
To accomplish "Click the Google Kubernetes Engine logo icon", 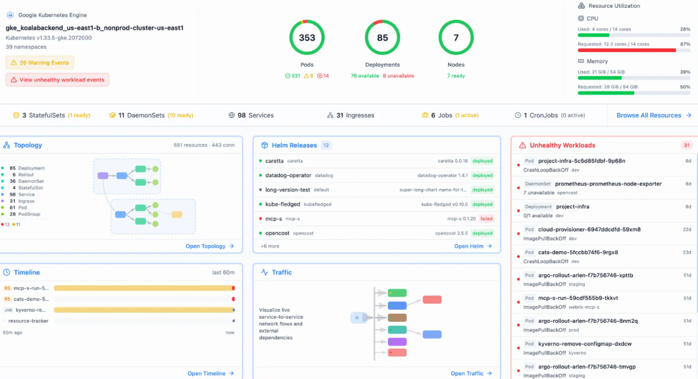I will 10,15.
